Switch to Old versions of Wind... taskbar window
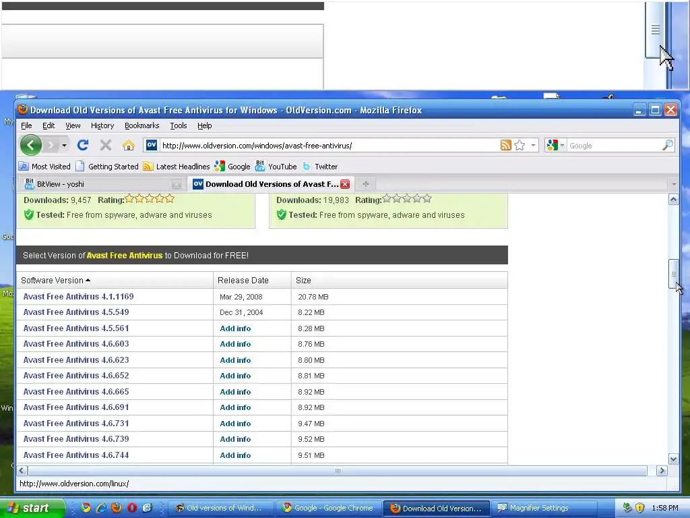This screenshot has width=690, height=518. (x=220, y=509)
